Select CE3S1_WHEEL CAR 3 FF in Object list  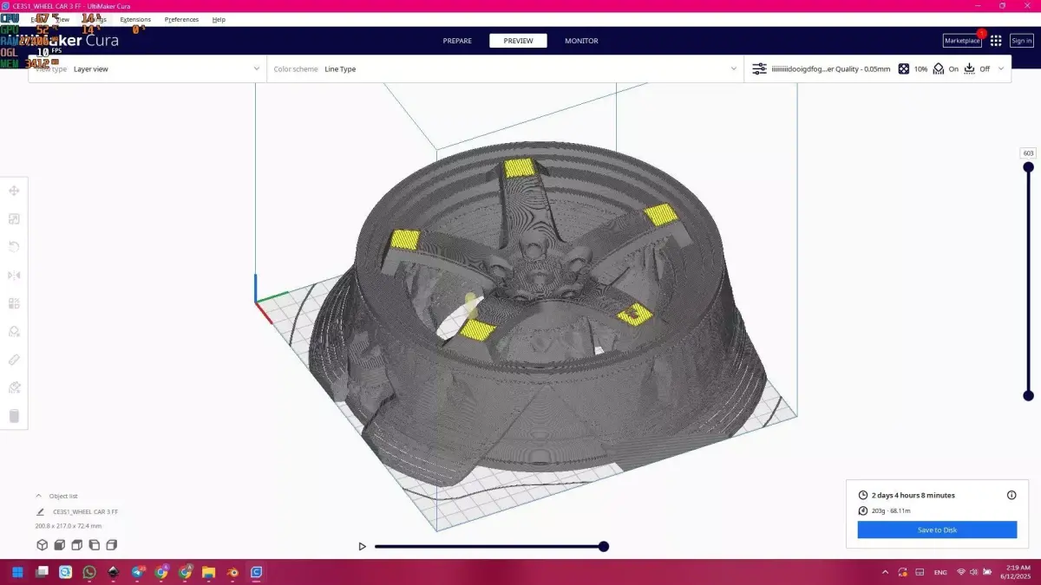[x=85, y=512]
